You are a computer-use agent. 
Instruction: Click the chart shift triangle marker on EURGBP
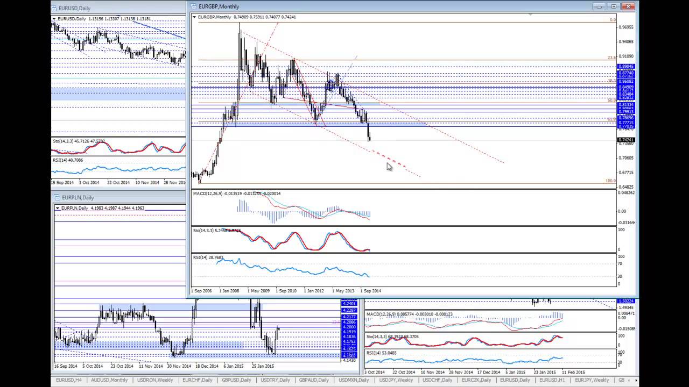(x=531, y=15)
